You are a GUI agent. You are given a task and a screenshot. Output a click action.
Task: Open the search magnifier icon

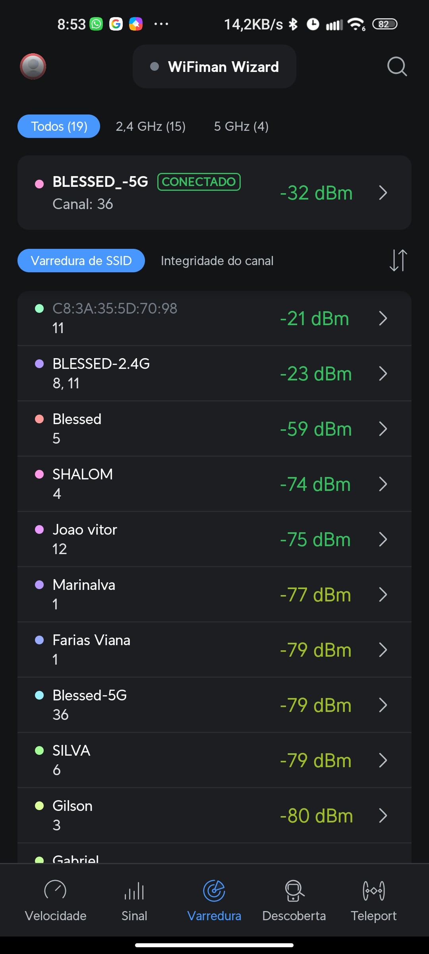coord(397,66)
